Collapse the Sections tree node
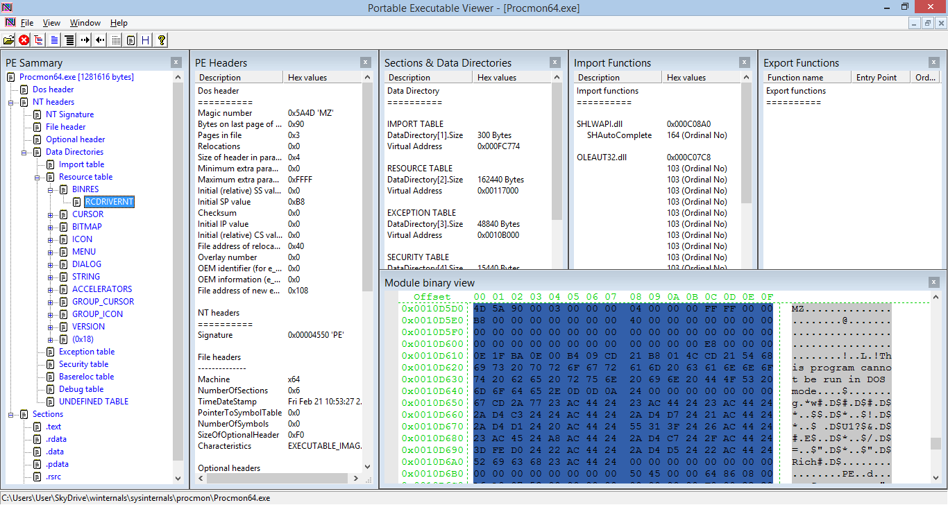948x505 pixels. pos(10,414)
